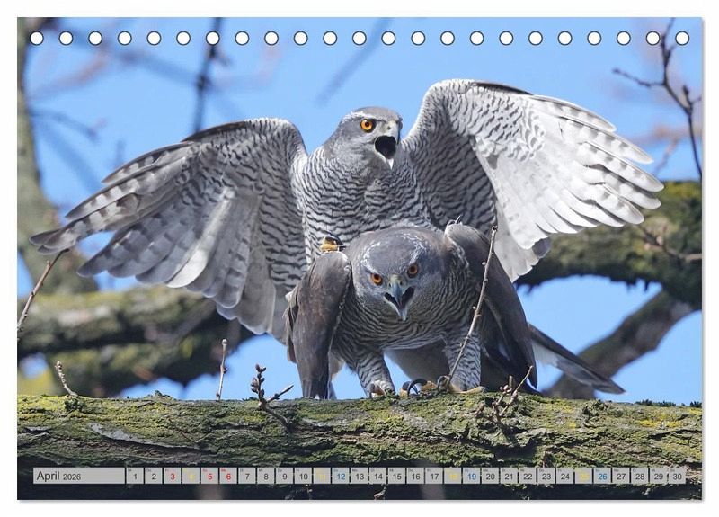Select day 23 in calendar strip
Image resolution: width=719 pixels, height=517 pixels.
546,476
